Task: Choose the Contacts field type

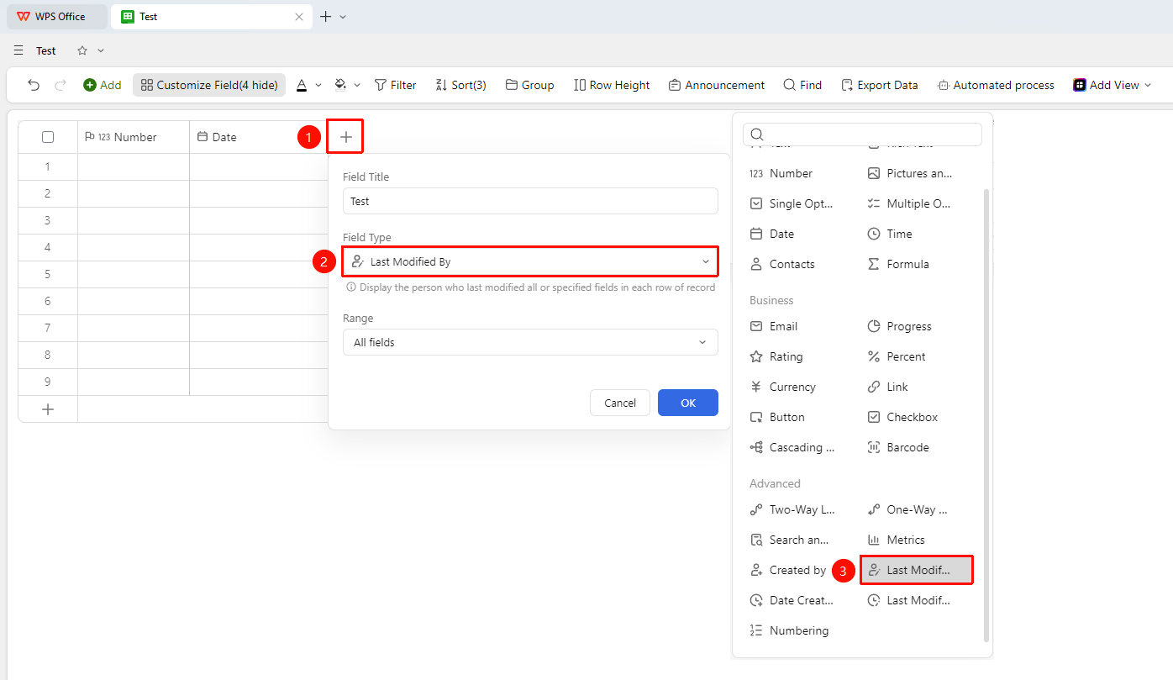Action: [782, 264]
